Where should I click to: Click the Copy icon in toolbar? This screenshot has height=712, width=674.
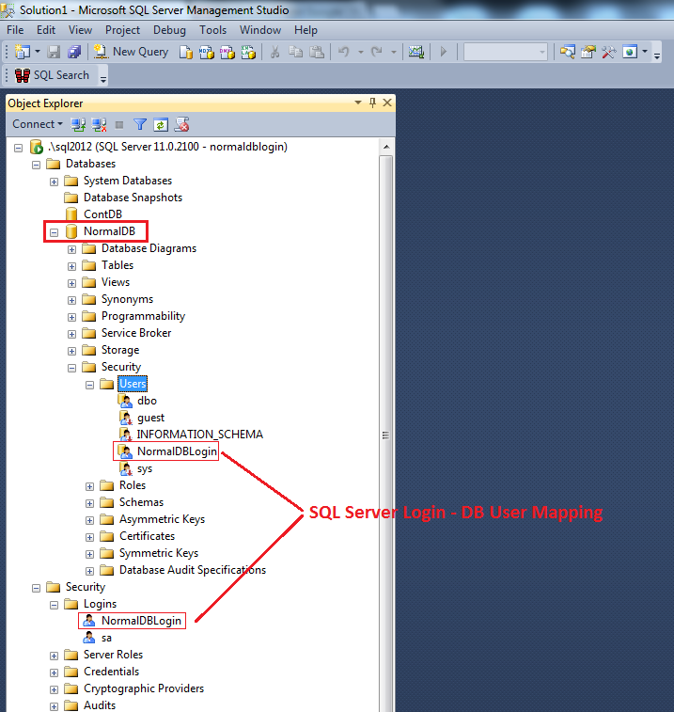(x=296, y=52)
